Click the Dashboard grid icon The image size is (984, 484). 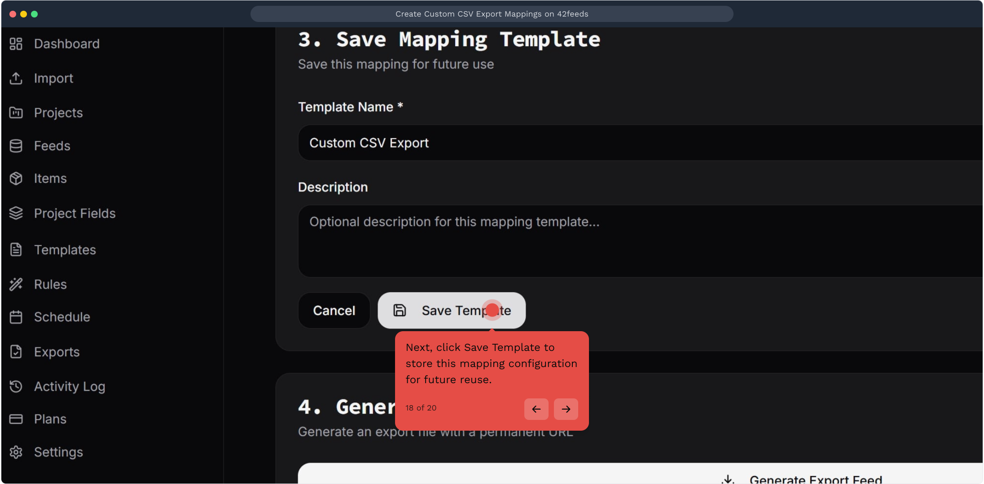click(x=16, y=43)
